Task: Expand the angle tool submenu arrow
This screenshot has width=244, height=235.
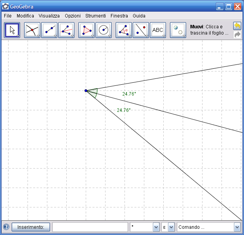Action: click(x=130, y=36)
